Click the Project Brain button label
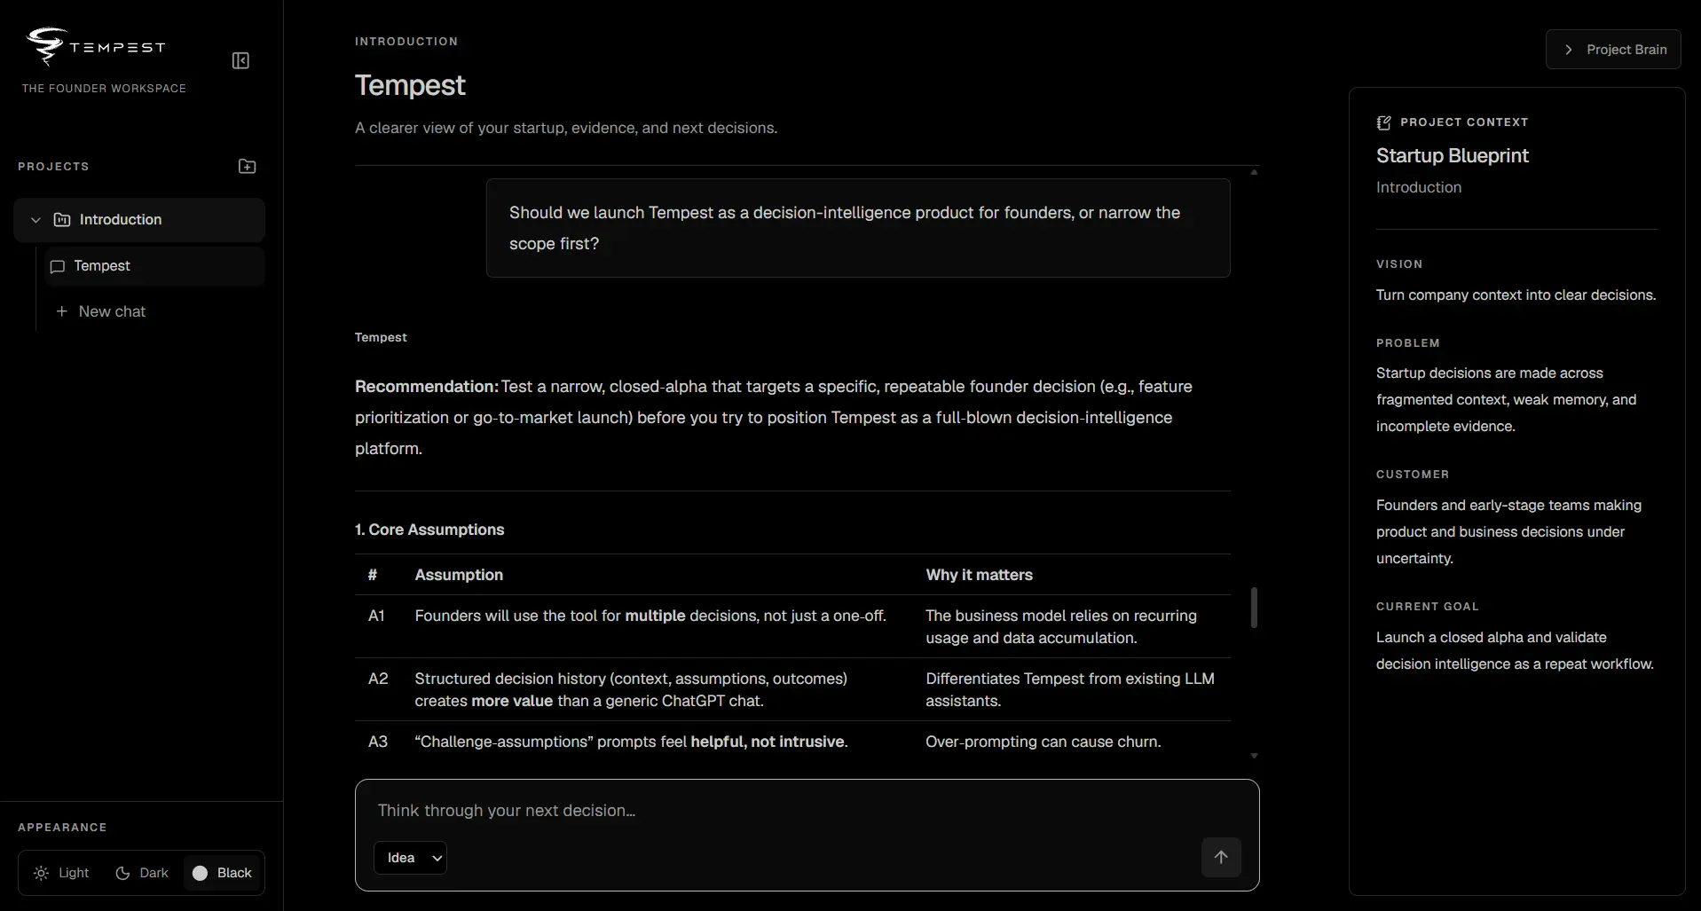Image resolution: width=1701 pixels, height=911 pixels. 1626,50
